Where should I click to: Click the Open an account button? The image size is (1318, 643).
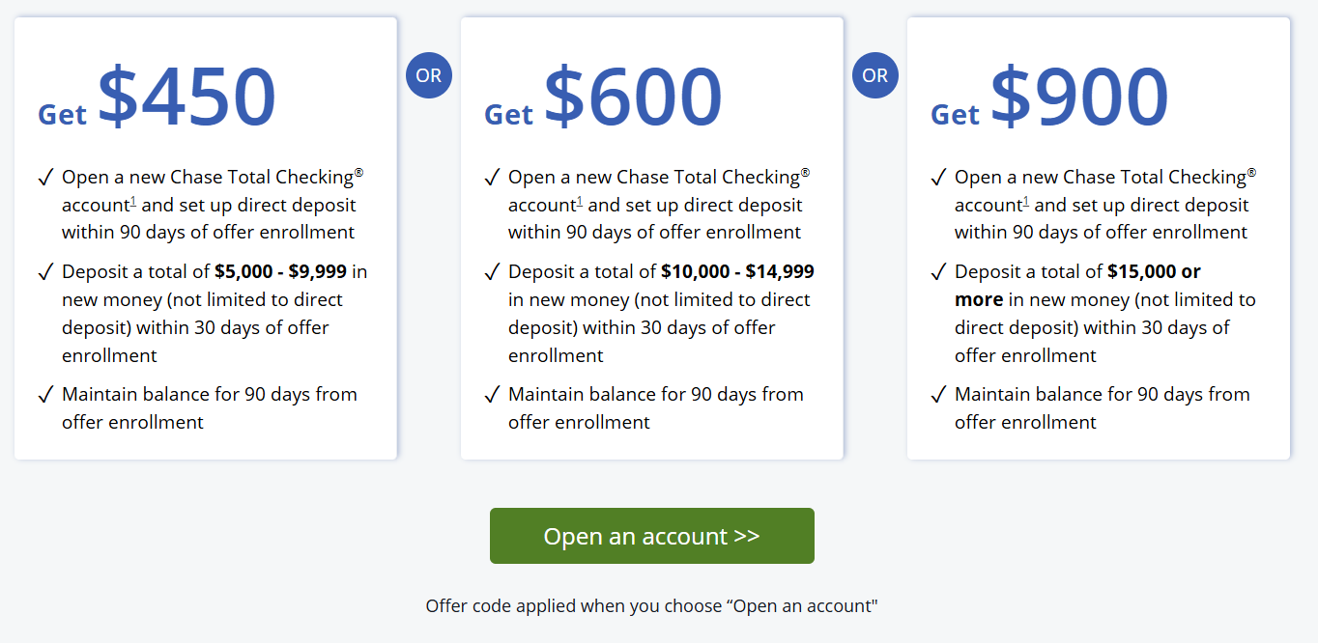[651, 536]
